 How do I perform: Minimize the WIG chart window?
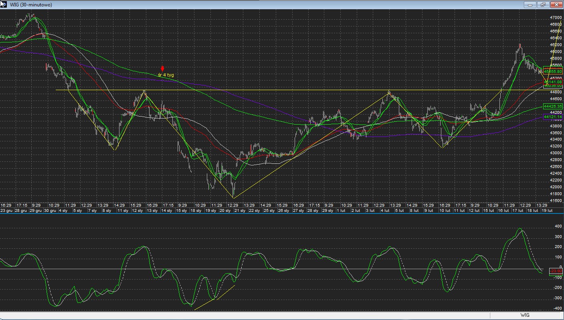(530, 5)
